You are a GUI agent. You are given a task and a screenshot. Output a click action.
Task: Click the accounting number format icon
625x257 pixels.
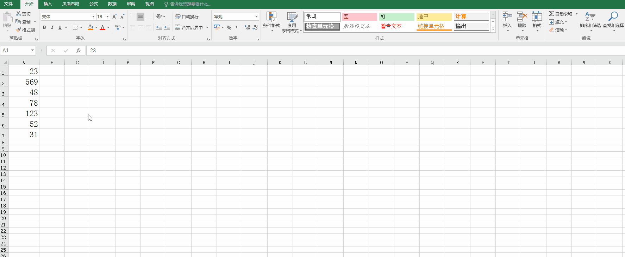click(x=217, y=27)
